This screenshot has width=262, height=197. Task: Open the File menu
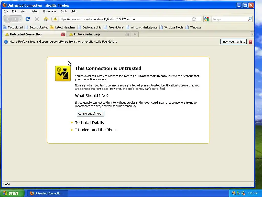tap(6, 11)
